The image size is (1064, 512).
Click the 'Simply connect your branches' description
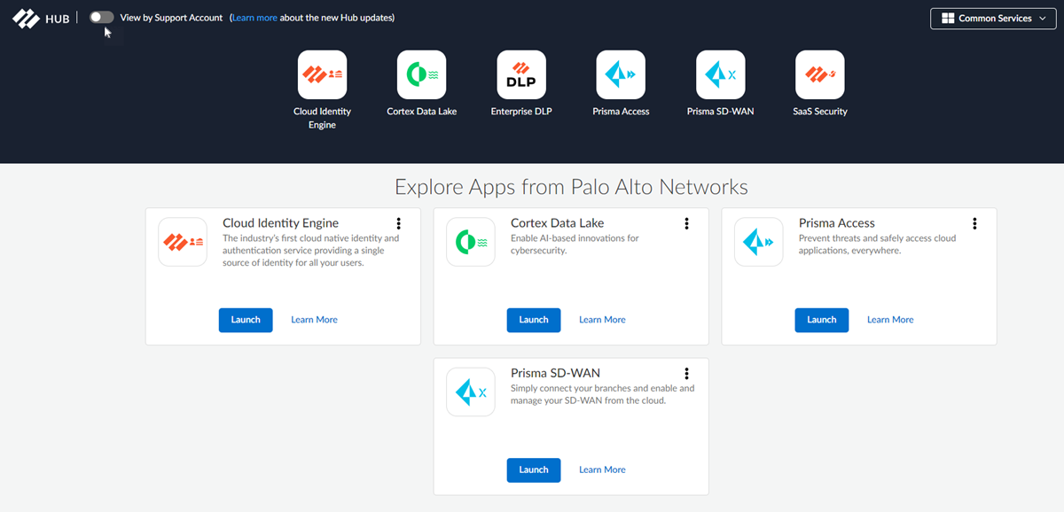[602, 394]
